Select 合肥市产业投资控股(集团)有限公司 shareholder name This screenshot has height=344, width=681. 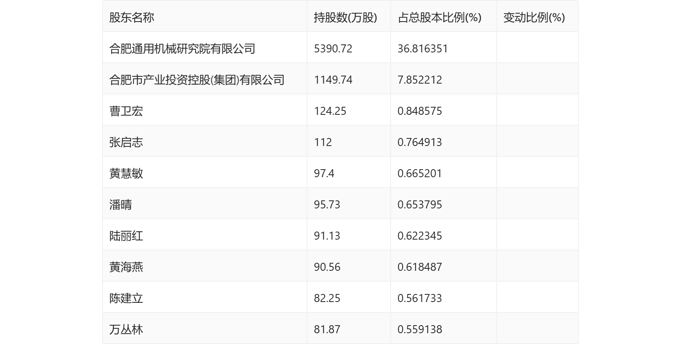click(197, 80)
